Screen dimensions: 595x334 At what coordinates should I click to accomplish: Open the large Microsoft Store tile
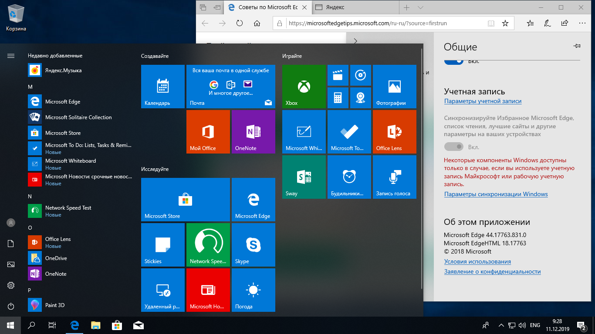pyautogui.click(x=186, y=200)
